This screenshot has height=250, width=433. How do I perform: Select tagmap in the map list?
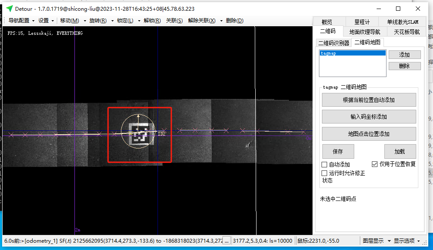352,53
